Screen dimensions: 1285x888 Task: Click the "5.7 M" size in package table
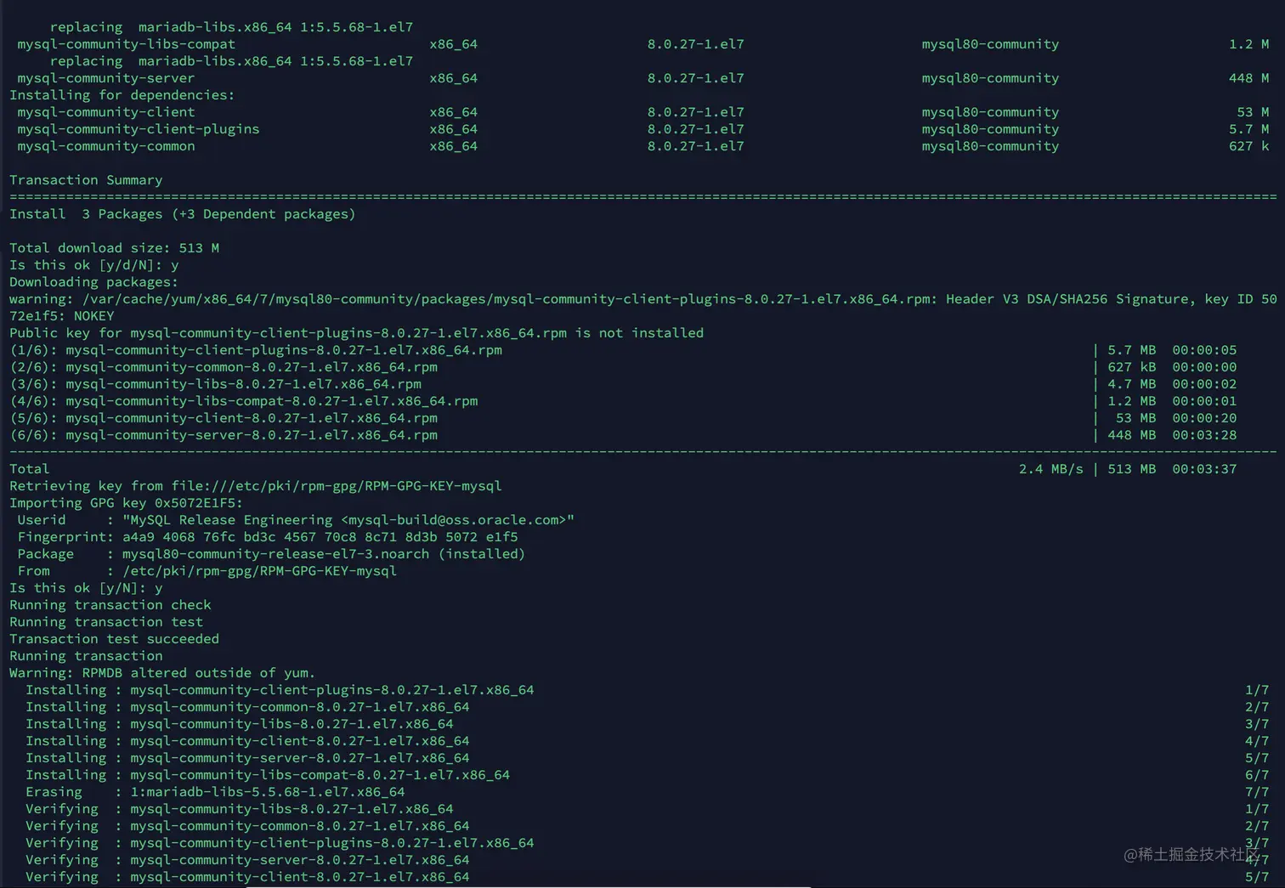[x=1248, y=129]
